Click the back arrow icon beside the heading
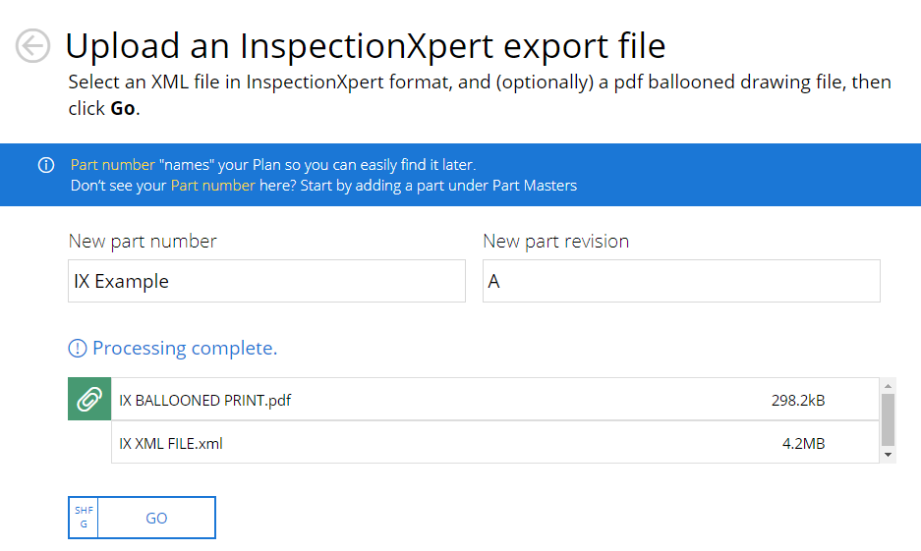Image resolution: width=921 pixels, height=551 pixels. coord(32,46)
